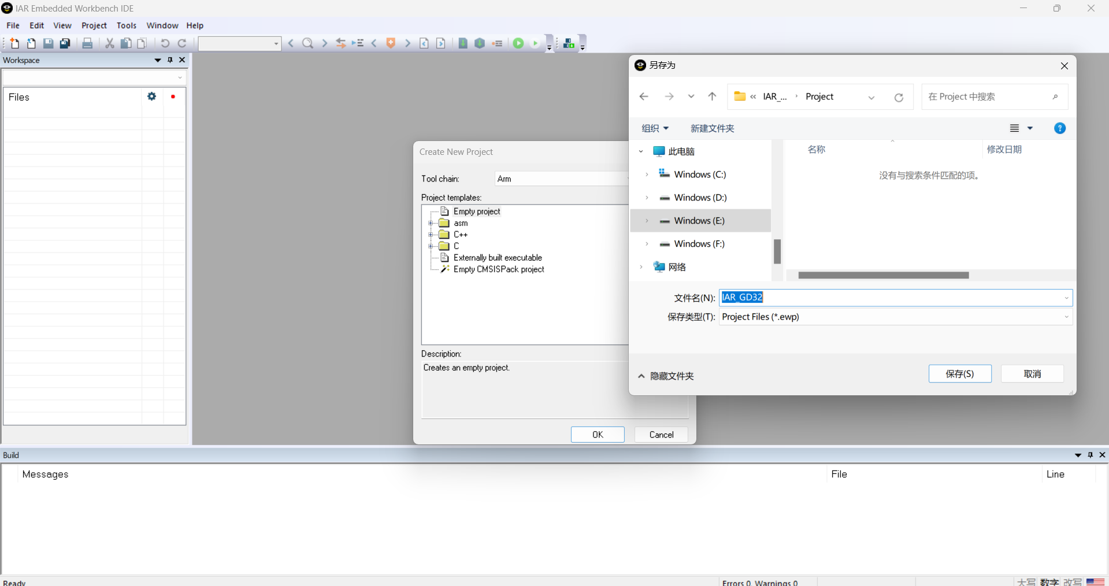Expand the asm template folder
1109x586 pixels.
pos(431,223)
